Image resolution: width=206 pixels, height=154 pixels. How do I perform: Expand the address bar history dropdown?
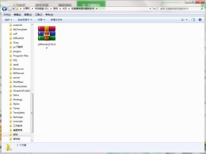150,9
